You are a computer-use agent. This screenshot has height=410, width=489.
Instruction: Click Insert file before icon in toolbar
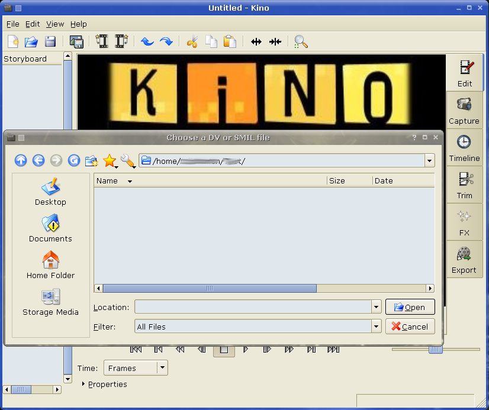(x=102, y=41)
